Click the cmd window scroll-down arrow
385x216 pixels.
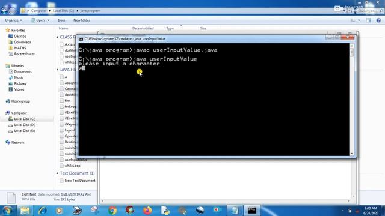coord(351,154)
